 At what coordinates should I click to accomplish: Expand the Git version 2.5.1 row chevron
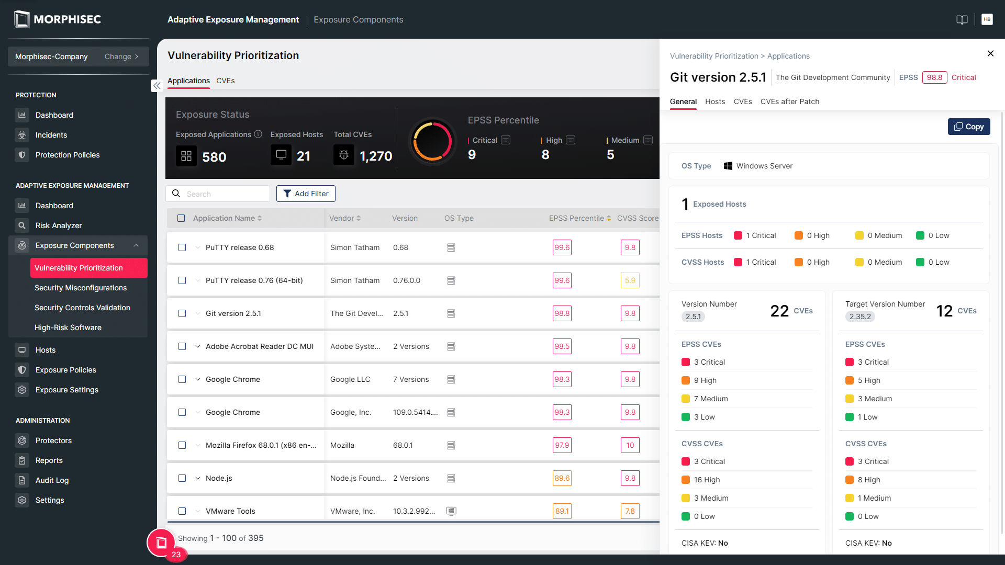click(x=198, y=313)
